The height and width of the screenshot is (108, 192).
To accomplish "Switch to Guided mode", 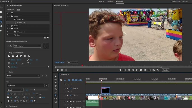I will pyautogui.click(x=110, y=1).
